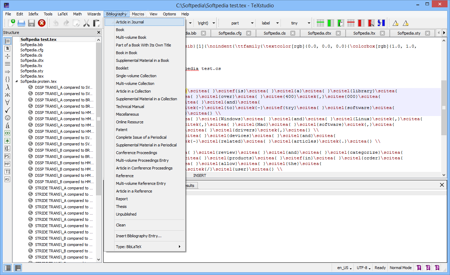Click the Paste clipboard icon
This screenshot has width=450, height=275.
coord(97,23)
